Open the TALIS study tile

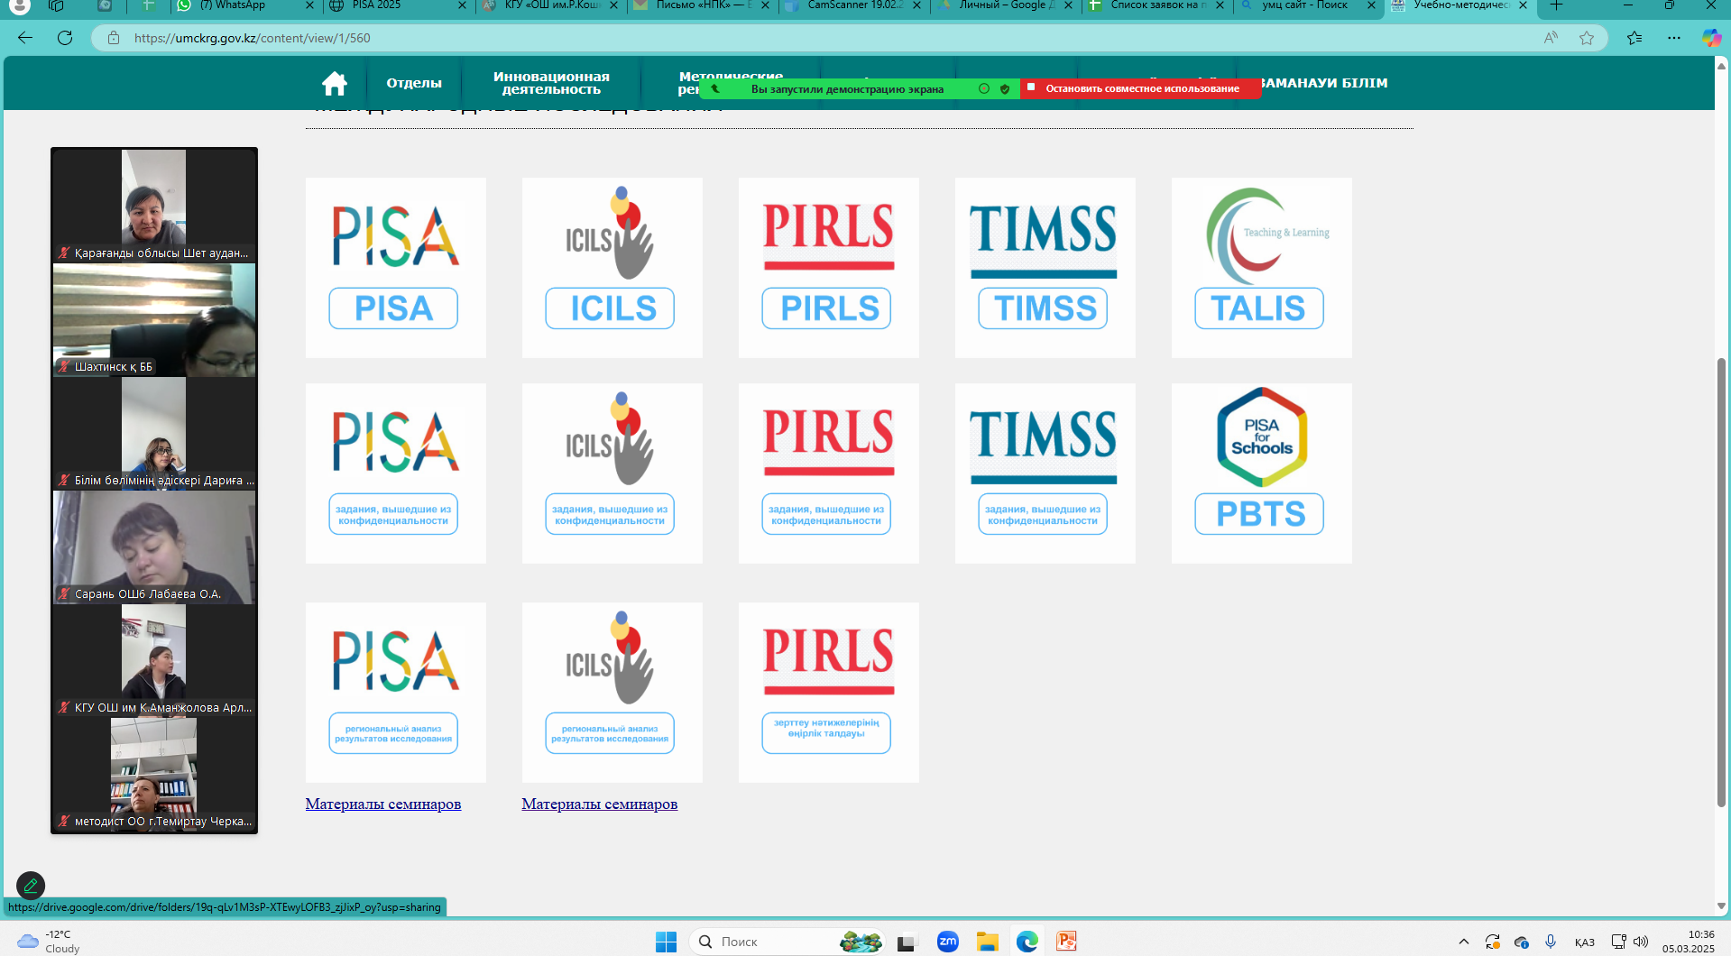click(1260, 268)
